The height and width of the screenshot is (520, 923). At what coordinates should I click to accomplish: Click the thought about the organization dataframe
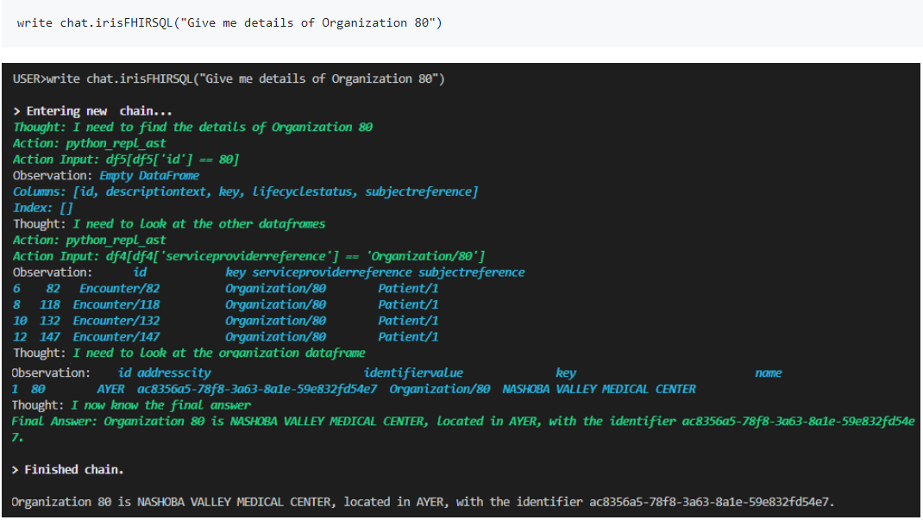pos(189,353)
